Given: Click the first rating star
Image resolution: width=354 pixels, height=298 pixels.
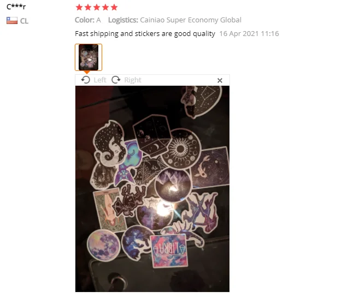Looking at the screenshot, I should point(79,7).
